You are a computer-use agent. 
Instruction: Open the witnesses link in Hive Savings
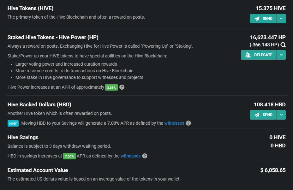click(130, 156)
